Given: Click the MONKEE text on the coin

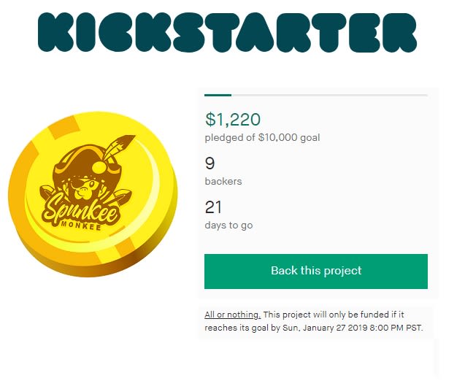Looking at the screenshot, I should (81, 226).
